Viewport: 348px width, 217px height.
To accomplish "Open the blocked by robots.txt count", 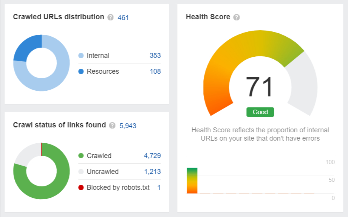I will point(159,188).
